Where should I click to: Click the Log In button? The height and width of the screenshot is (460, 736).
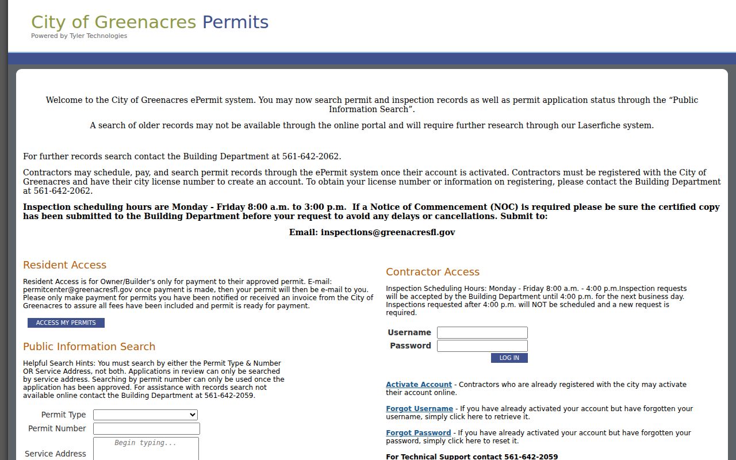[509, 358]
